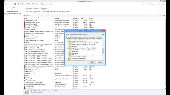Select the TortoiseSVN program row

tap(59, 83)
